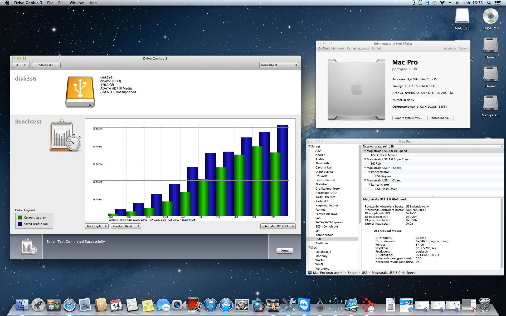Select the Dane1 hard drive on desktop
The height and width of the screenshot is (316, 506).
490,48
